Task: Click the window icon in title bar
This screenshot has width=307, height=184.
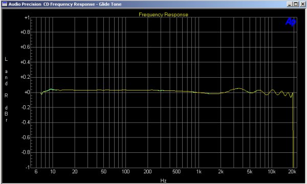Action: click(4, 4)
